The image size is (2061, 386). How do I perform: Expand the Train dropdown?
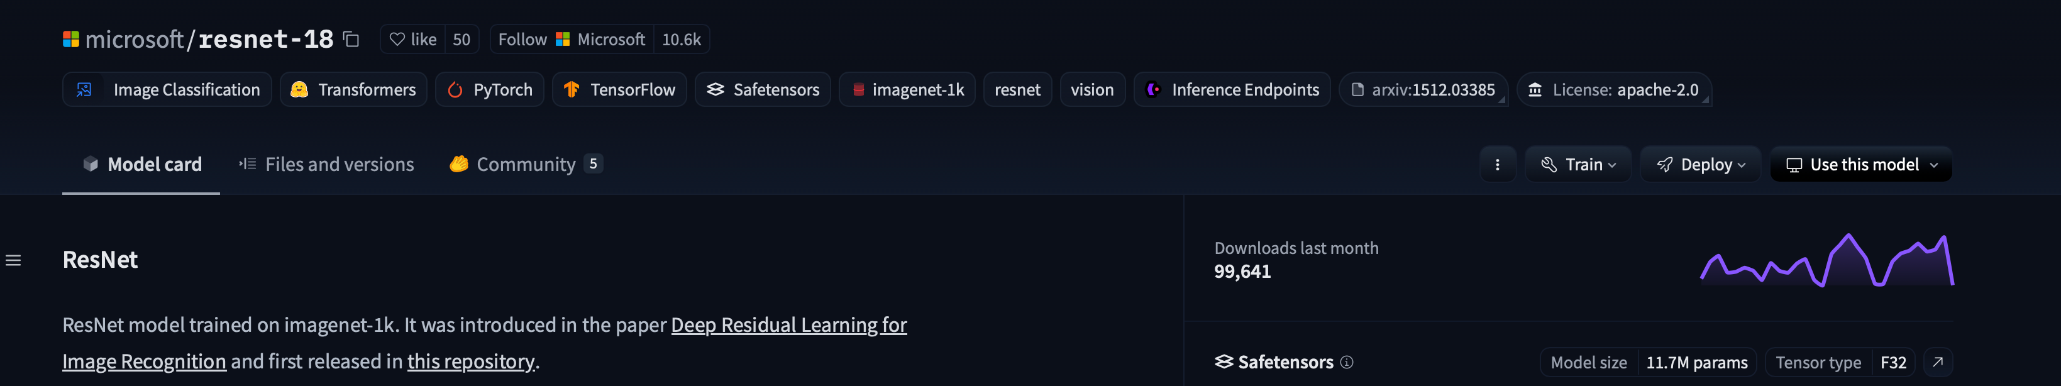point(1578,165)
